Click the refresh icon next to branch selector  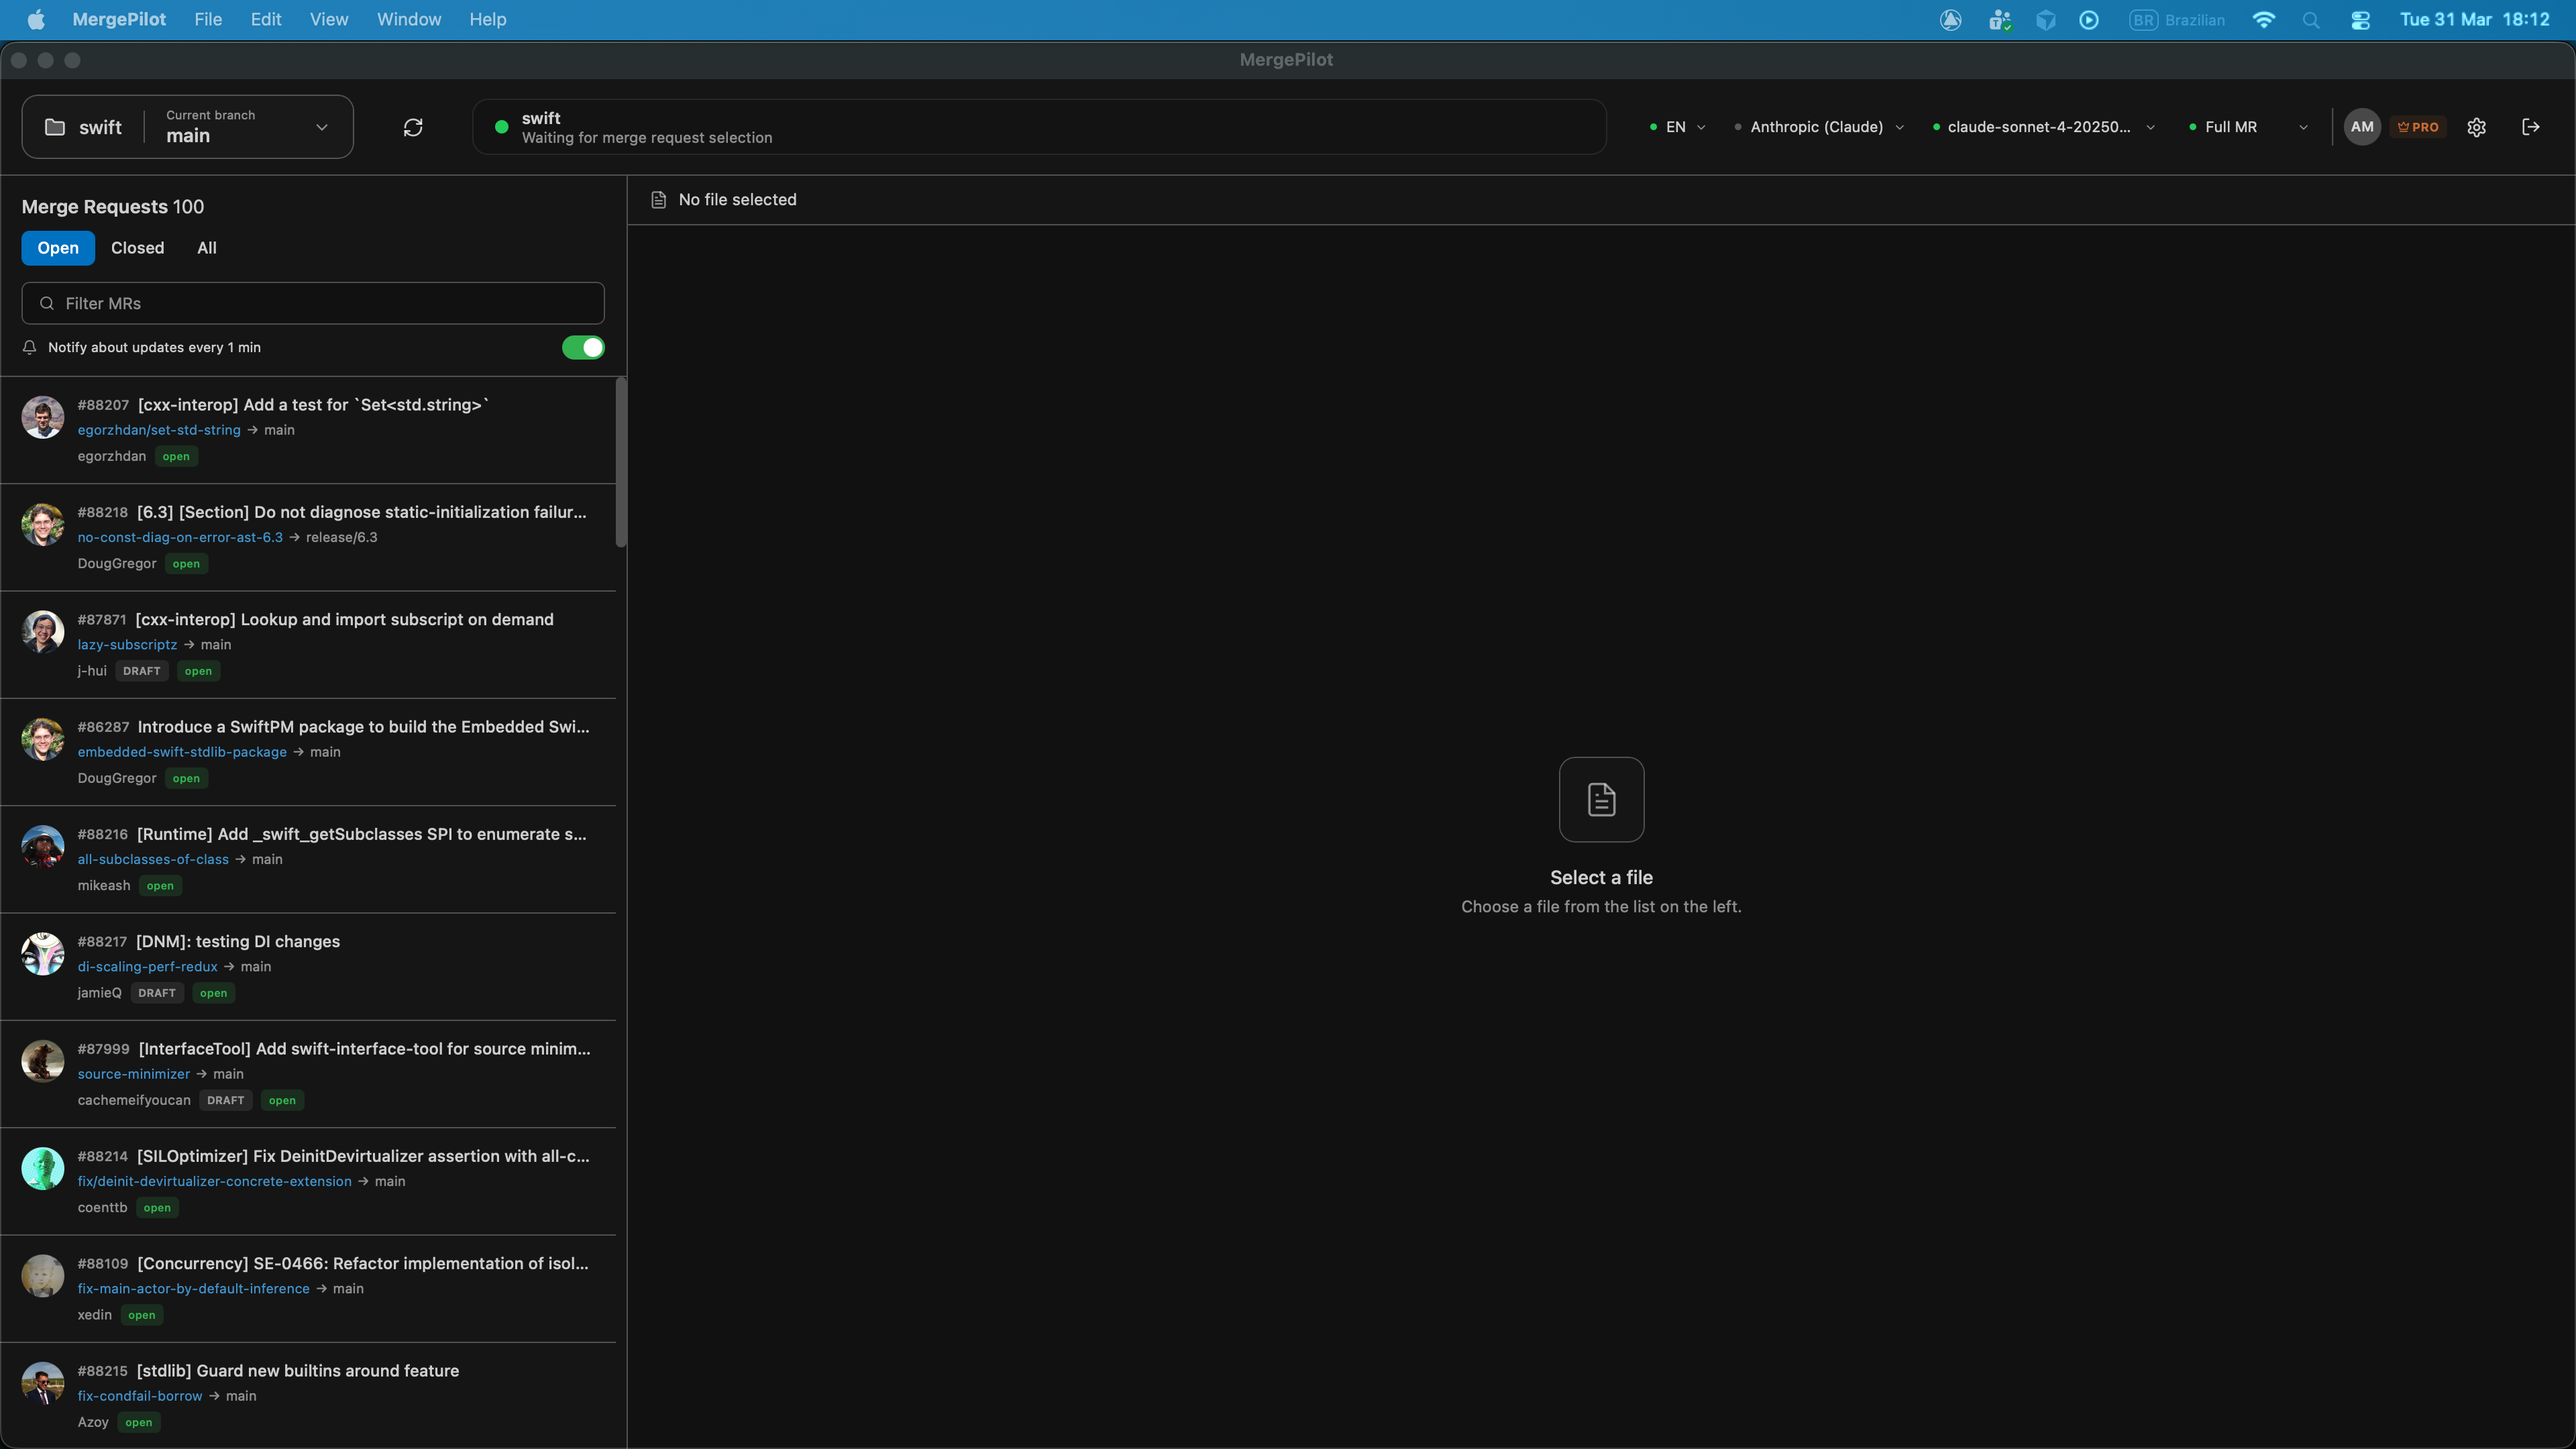[x=413, y=127]
